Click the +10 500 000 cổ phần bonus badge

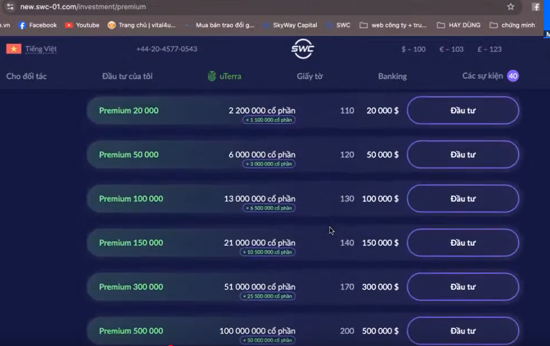[x=268, y=252]
